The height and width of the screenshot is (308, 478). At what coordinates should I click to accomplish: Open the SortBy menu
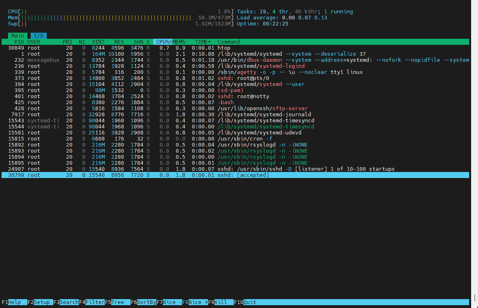(x=143, y=302)
